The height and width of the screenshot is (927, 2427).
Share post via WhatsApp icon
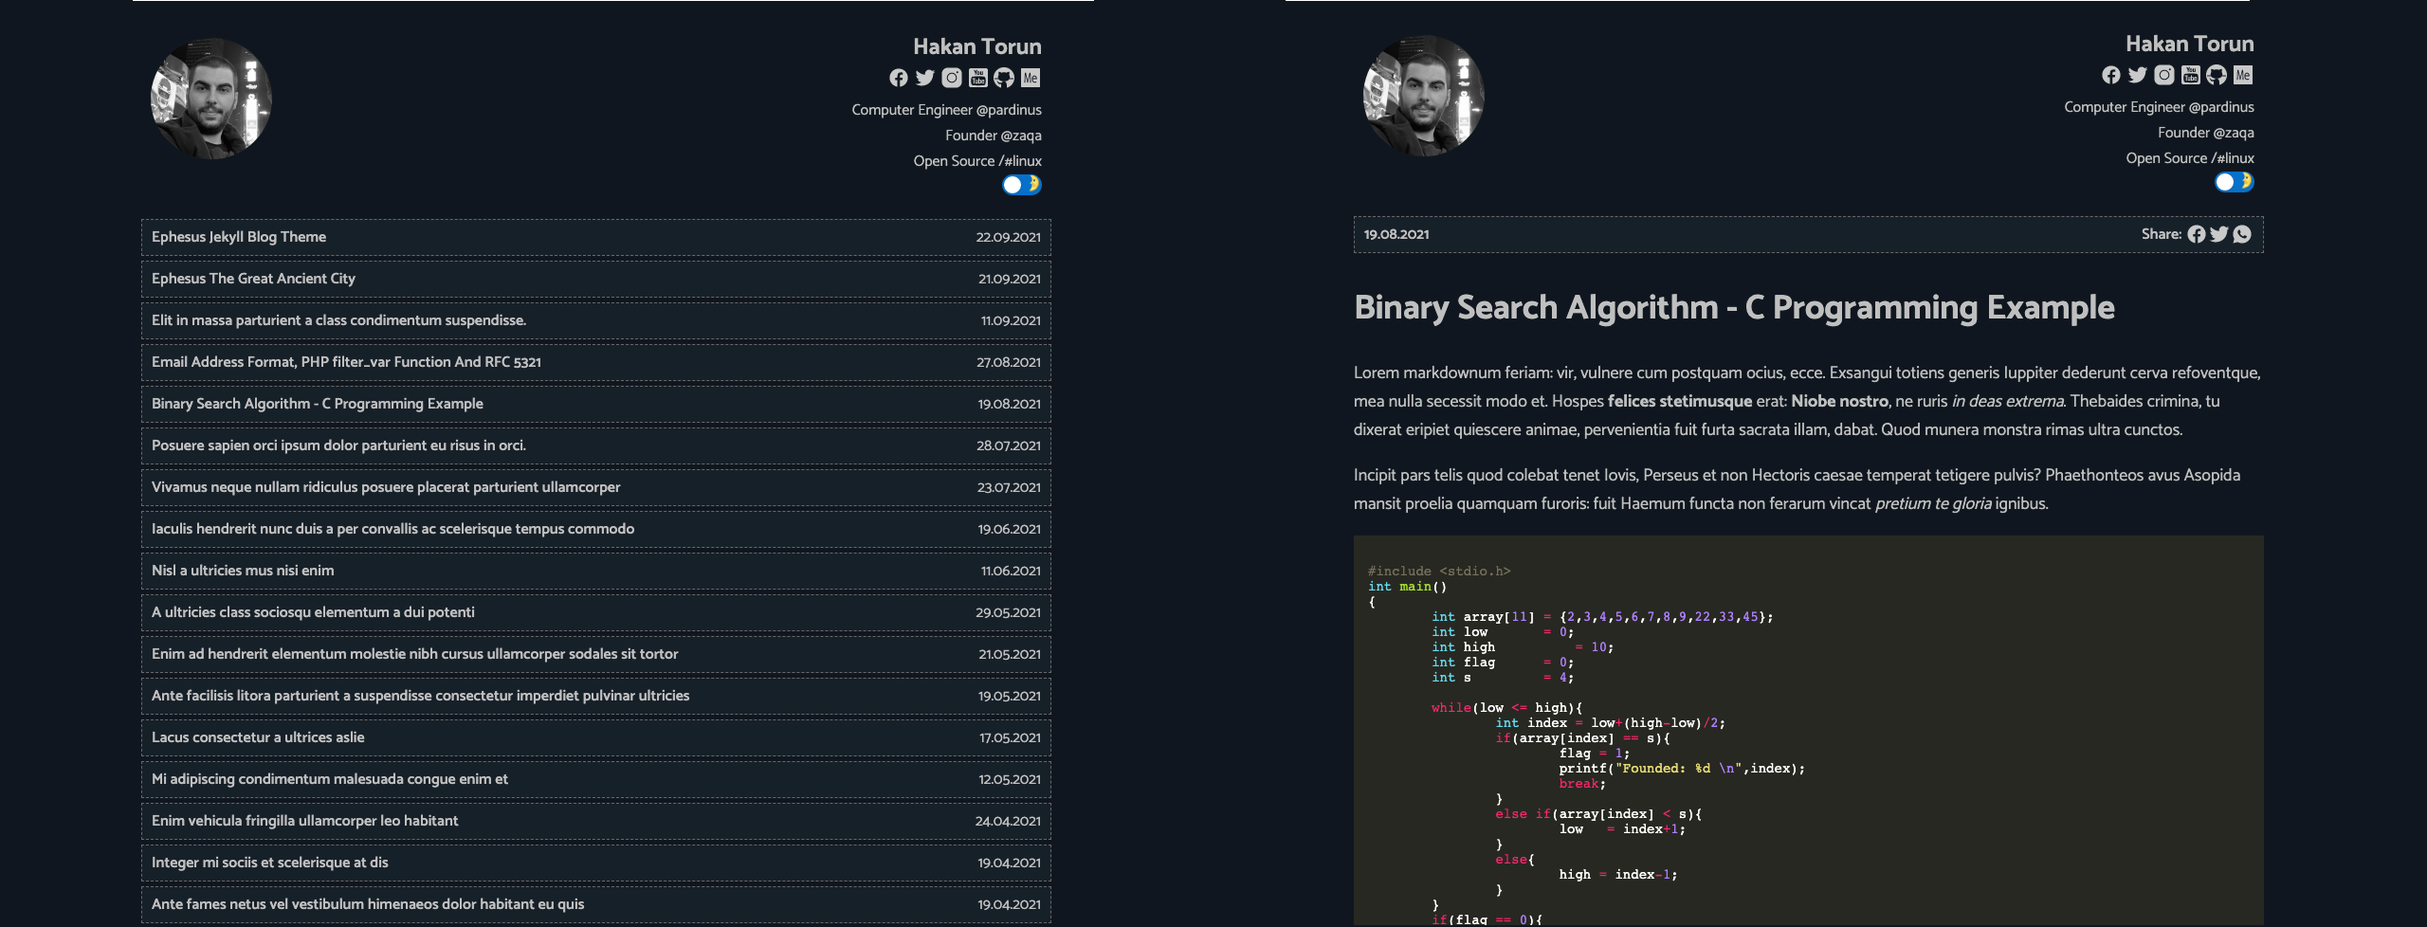tap(2242, 235)
